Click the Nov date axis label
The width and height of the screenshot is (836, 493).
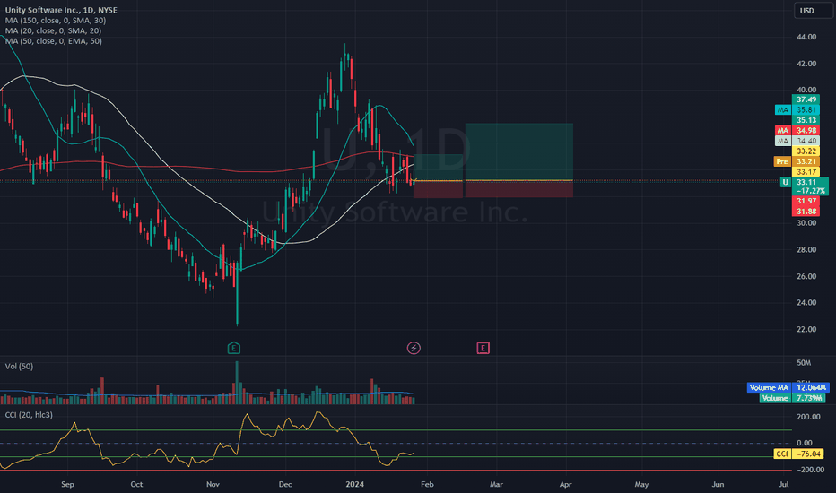pos(213,484)
